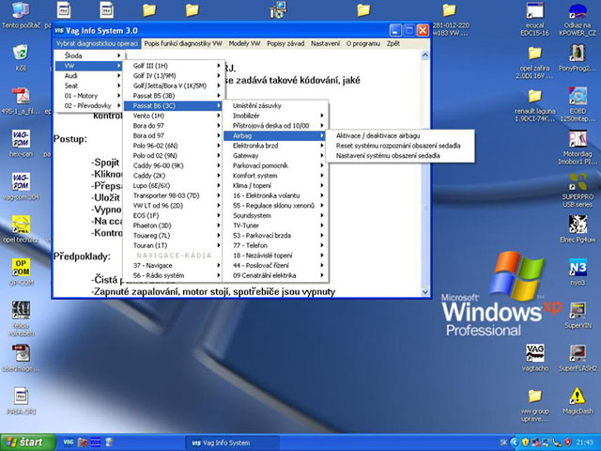
Task: Launch the vagtacho desktop icon
Action: click(534, 358)
